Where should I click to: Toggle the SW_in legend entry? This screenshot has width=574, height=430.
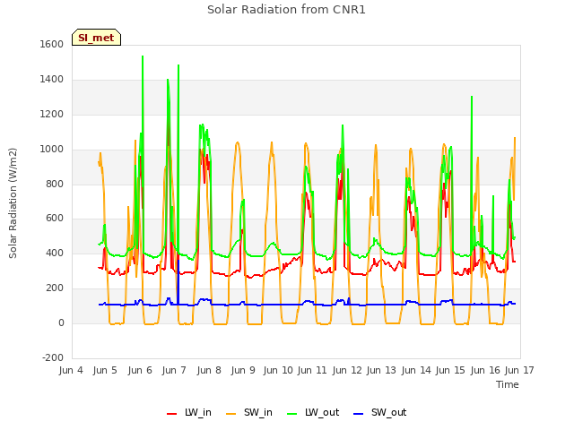[x=249, y=413]
